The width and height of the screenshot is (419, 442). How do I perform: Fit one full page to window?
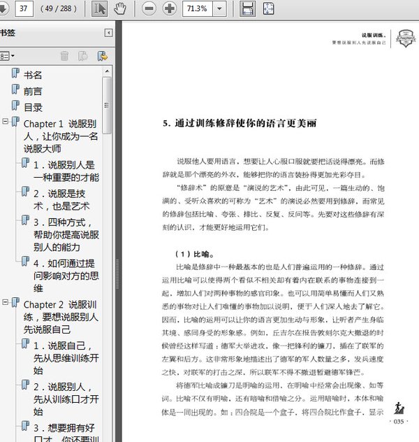point(268,8)
